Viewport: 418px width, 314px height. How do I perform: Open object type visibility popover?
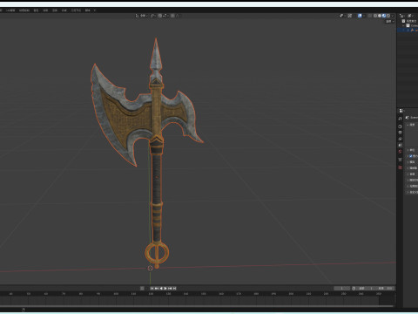[x=342, y=16]
